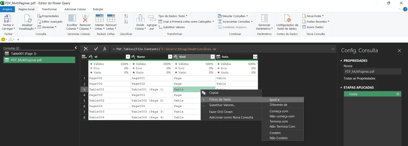This screenshot has height=146, width=408.
Task: Click the Gerenciar Parâmetros icon
Action: 264,18
